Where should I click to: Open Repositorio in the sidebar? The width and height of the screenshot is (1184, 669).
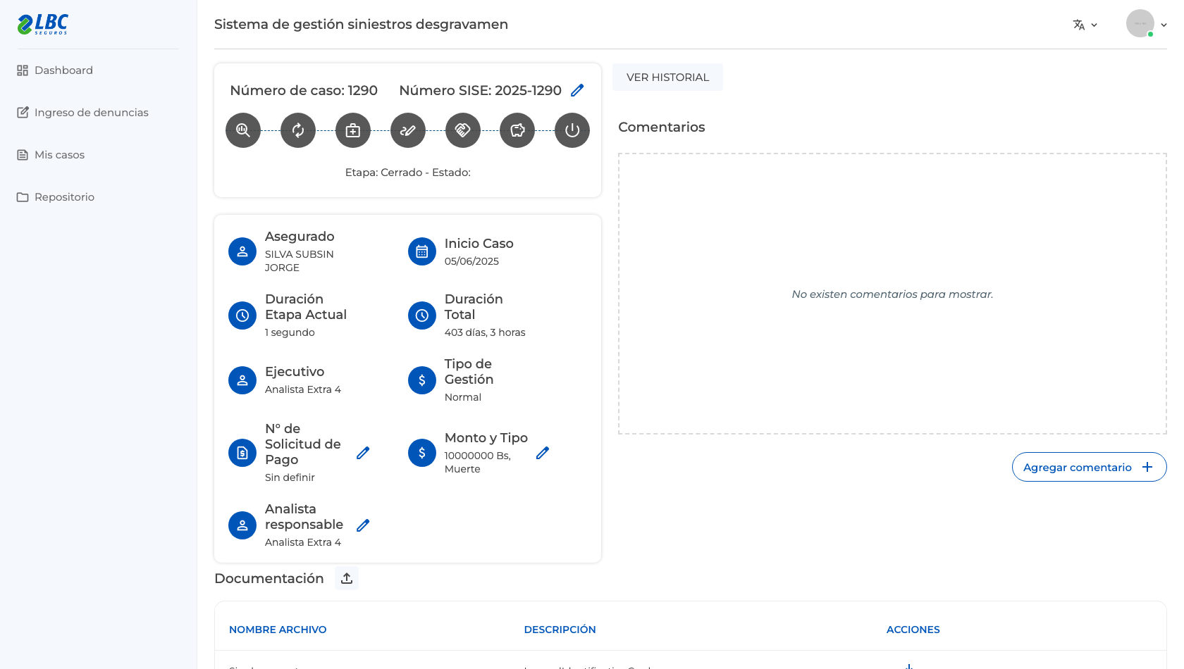click(x=56, y=197)
